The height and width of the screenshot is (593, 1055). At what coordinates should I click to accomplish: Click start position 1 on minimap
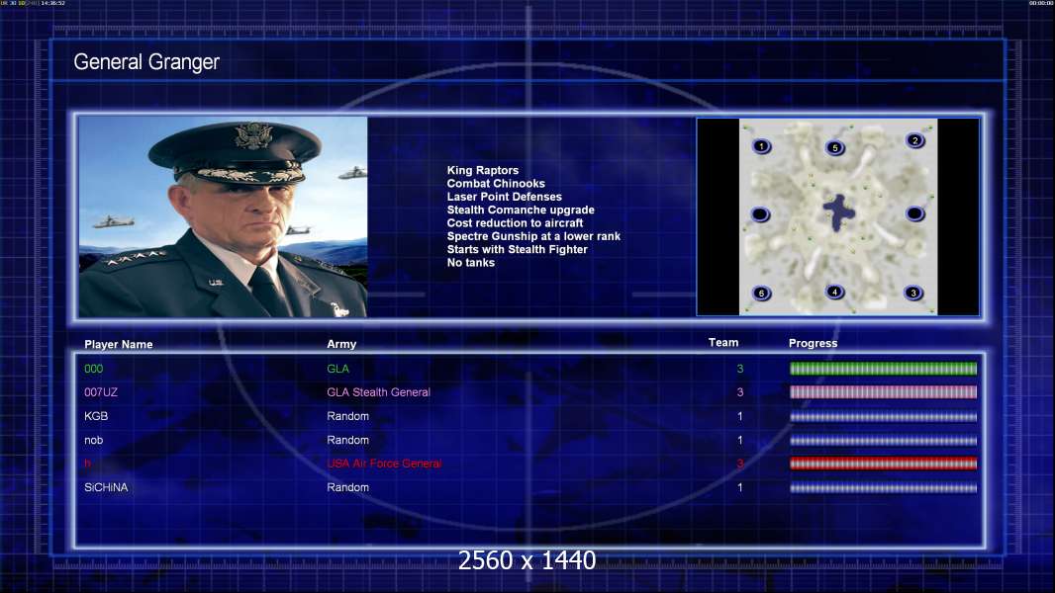coord(761,145)
